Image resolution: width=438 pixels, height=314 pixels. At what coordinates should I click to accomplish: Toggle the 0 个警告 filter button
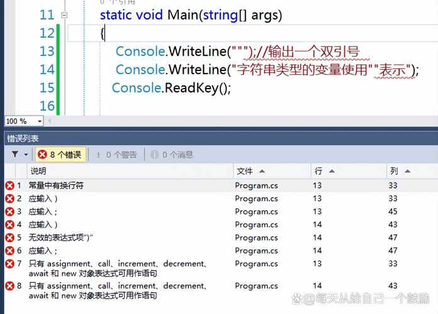click(116, 154)
